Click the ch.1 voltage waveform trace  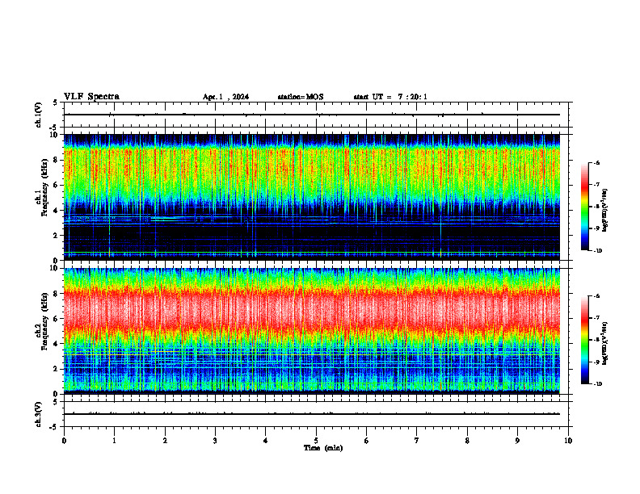coord(311,115)
